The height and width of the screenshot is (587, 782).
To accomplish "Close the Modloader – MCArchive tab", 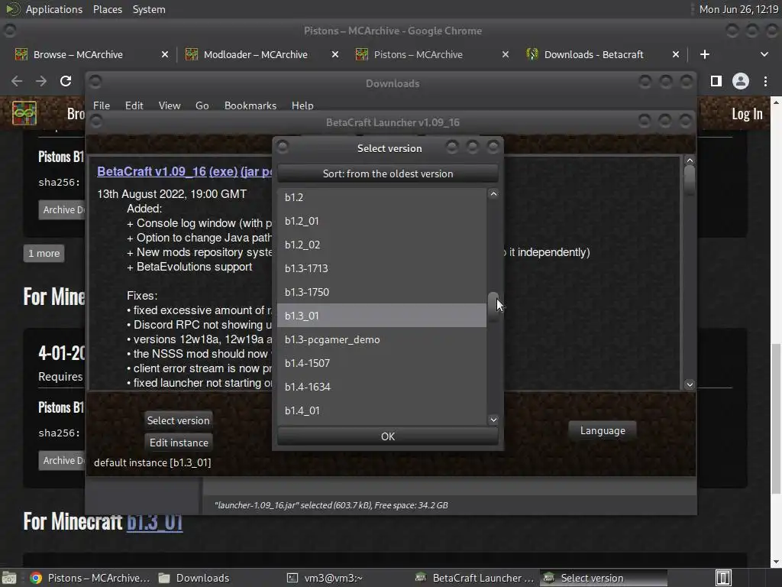I will 335,54.
